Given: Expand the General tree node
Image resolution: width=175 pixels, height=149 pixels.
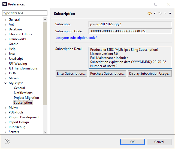Looking at the screenshot, I should (5, 20).
